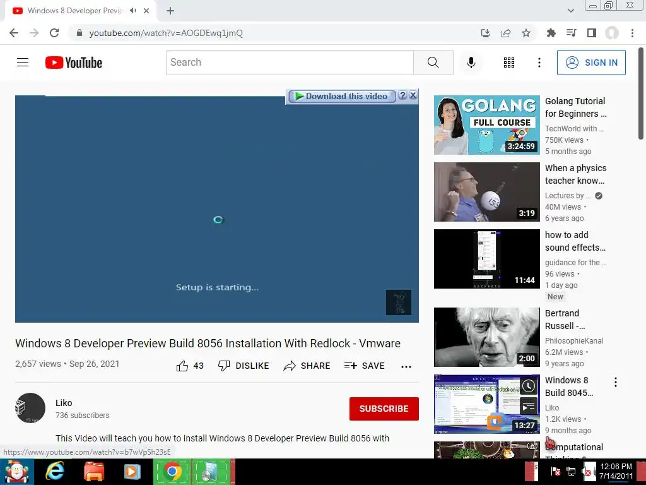Screen dimensions: 646x485
Task: Open the YouTube apps grid icon
Action: click(509, 63)
